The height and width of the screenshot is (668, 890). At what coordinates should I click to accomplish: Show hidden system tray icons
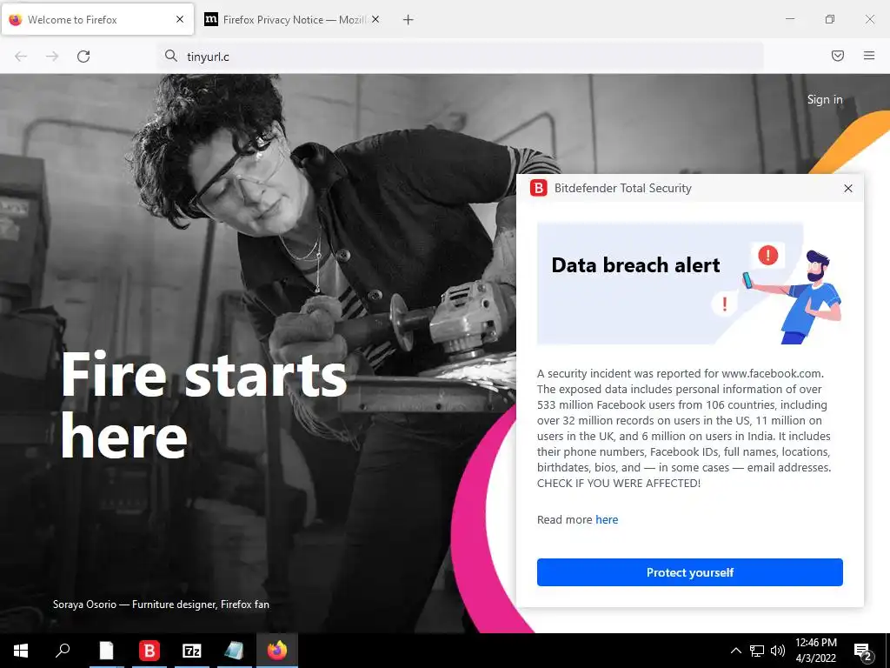click(x=735, y=651)
